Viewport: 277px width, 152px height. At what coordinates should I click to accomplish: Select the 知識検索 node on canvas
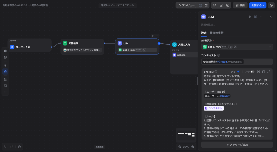[x=82, y=47]
